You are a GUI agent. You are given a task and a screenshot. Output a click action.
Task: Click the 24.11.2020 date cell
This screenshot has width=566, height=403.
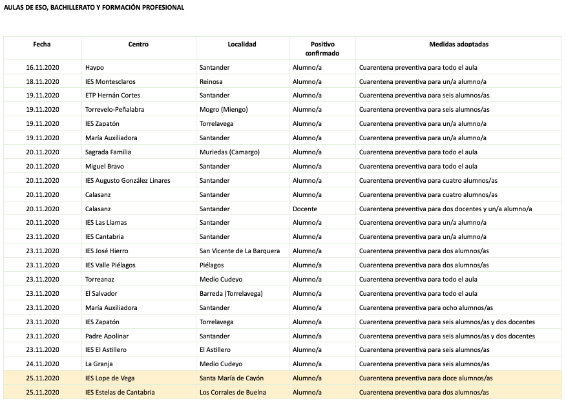(43, 364)
